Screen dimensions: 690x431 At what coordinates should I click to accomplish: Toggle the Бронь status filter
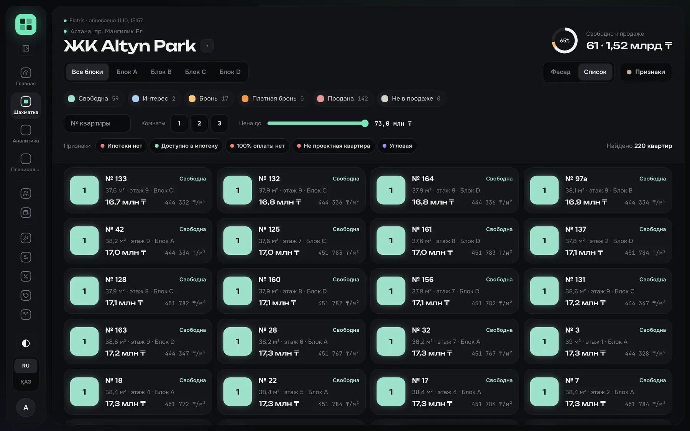click(x=209, y=98)
